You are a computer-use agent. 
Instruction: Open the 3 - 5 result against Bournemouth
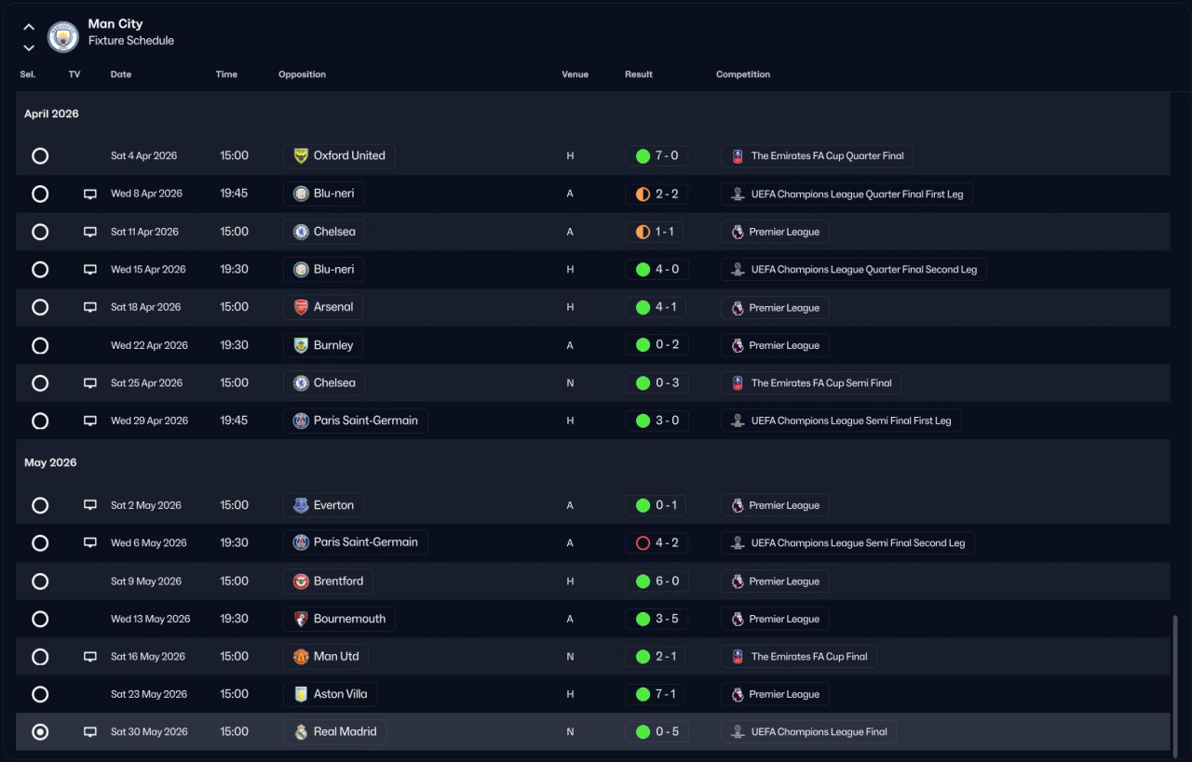657,619
